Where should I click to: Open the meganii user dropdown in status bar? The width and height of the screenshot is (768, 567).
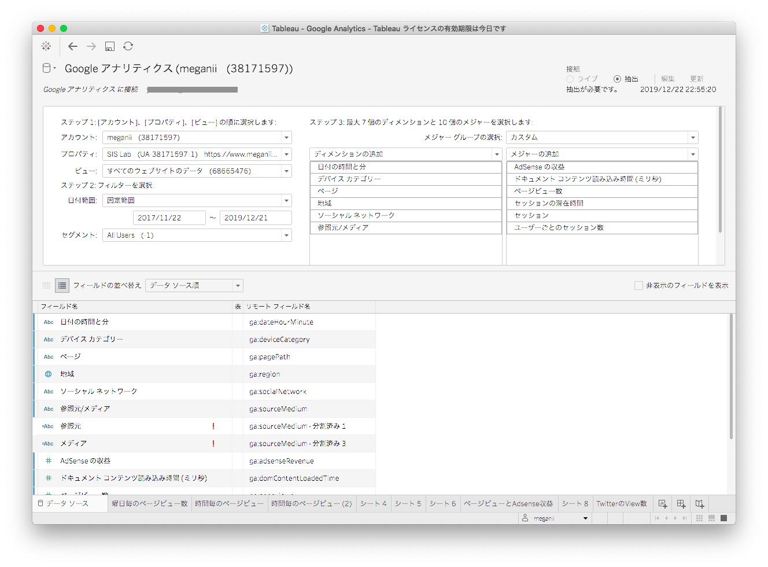click(555, 518)
